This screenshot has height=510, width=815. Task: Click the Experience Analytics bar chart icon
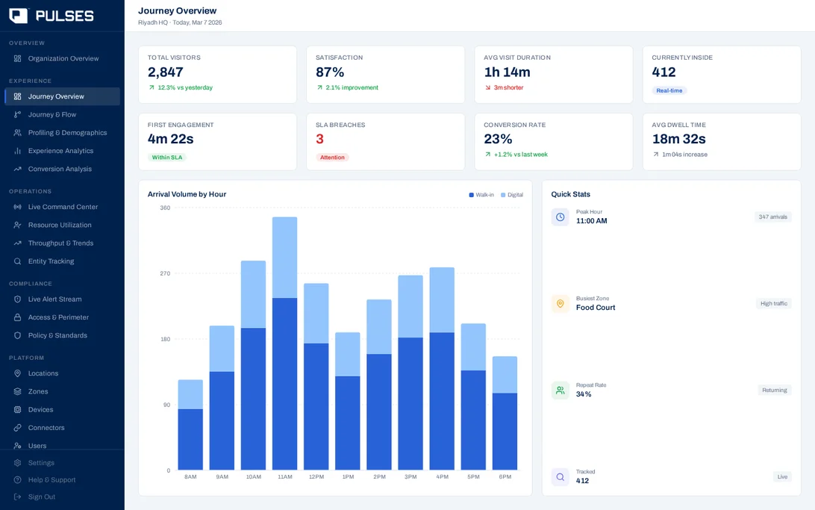[x=17, y=152]
